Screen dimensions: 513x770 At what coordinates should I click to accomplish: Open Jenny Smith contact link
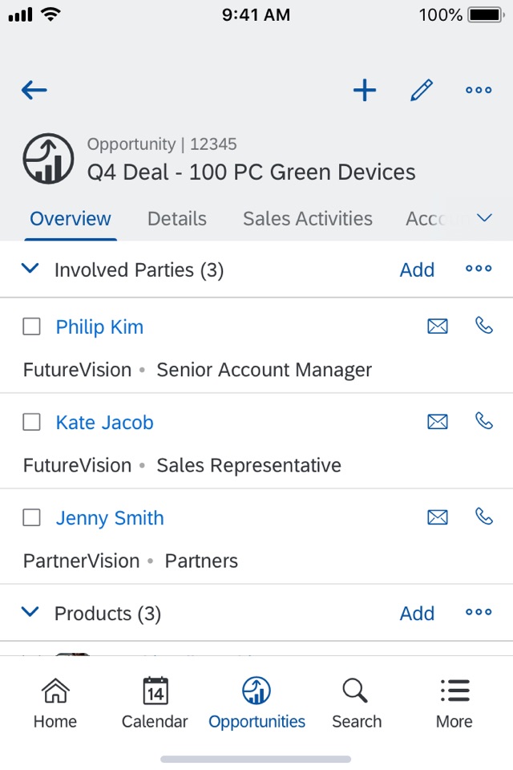coord(110,518)
